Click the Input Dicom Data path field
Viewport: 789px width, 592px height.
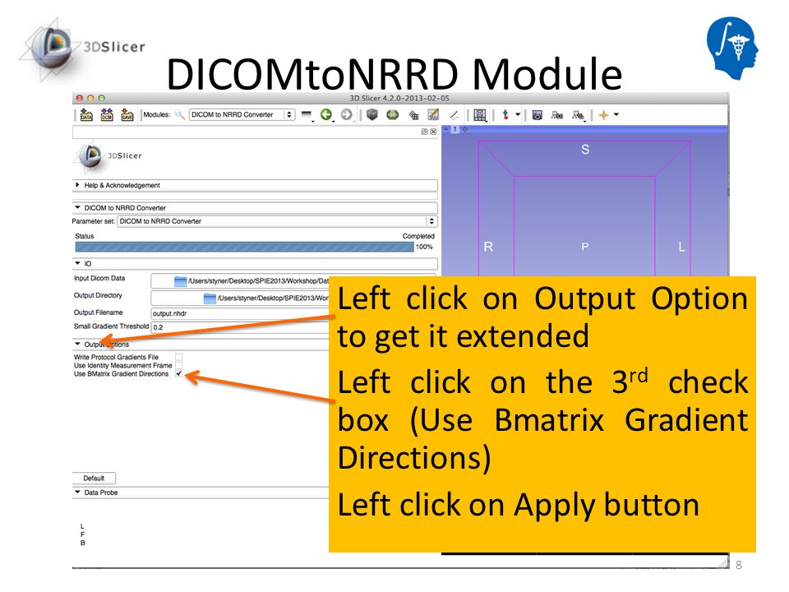pyautogui.click(x=240, y=281)
